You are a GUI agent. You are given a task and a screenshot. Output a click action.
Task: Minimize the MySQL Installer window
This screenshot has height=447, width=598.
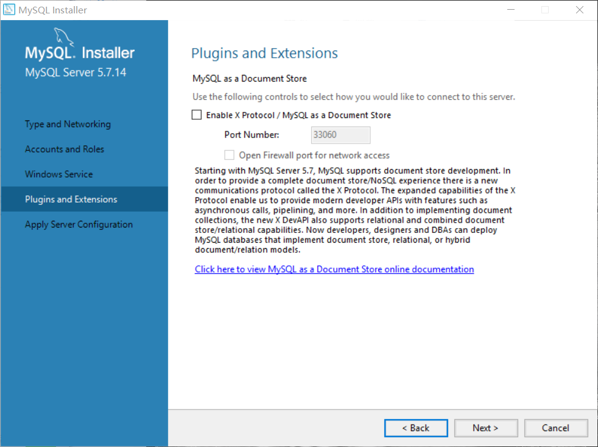click(510, 9)
